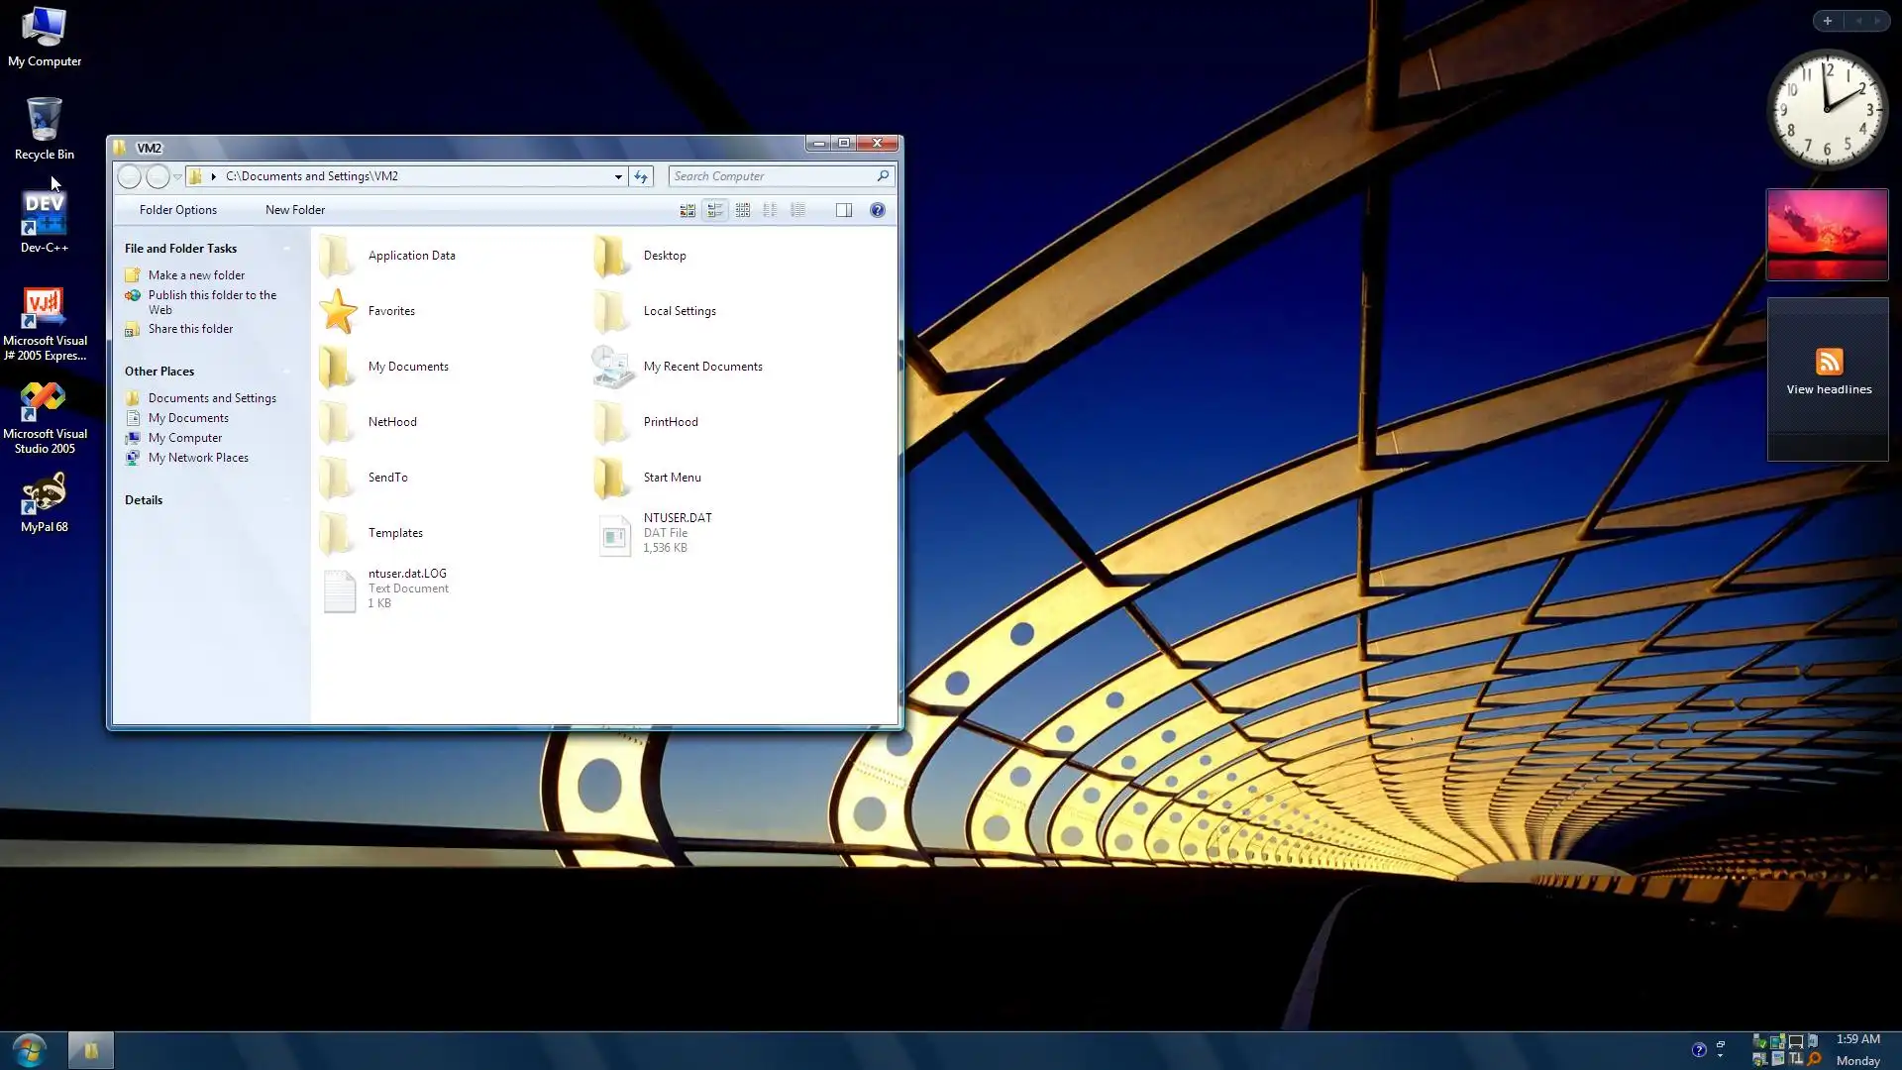Click New Folder in the toolbar
This screenshot has height=1070, width=1902.
coord(294,210)
